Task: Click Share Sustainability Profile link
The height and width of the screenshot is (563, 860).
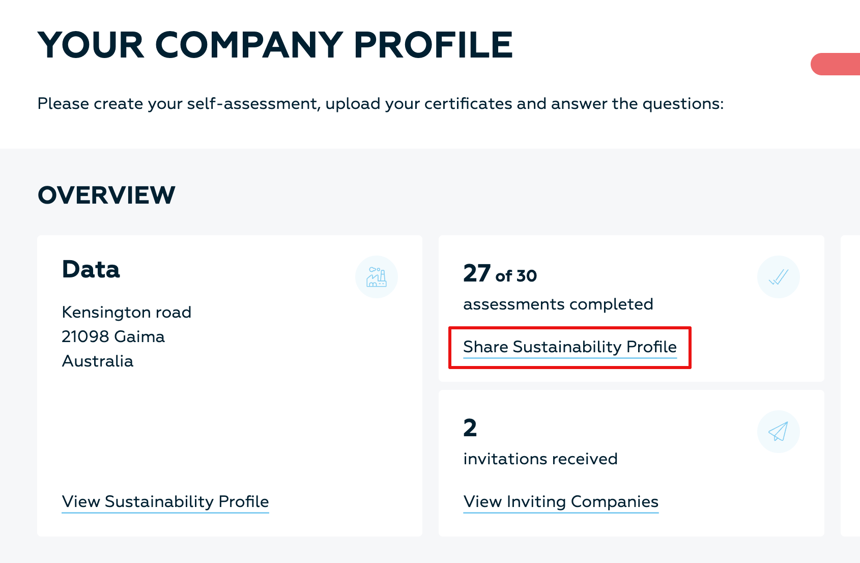Action: [570, 347]
